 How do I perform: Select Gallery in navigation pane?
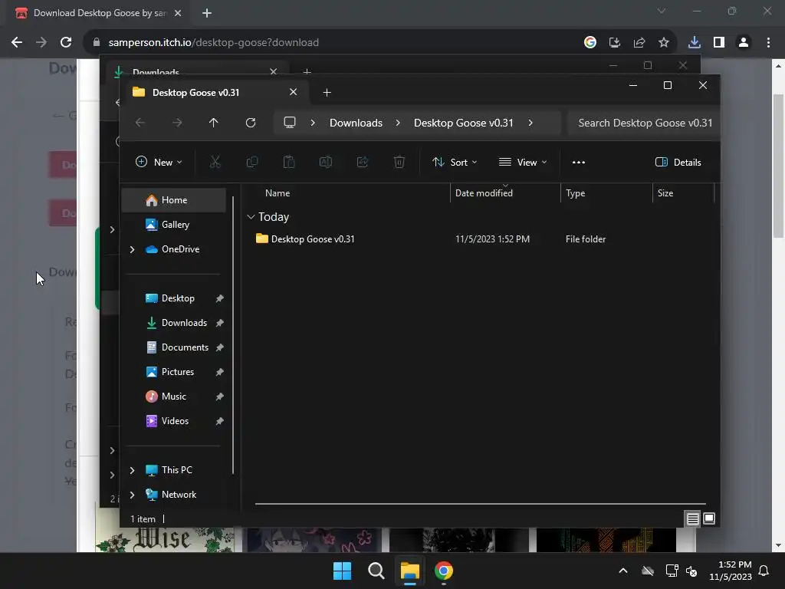point(174,225)
